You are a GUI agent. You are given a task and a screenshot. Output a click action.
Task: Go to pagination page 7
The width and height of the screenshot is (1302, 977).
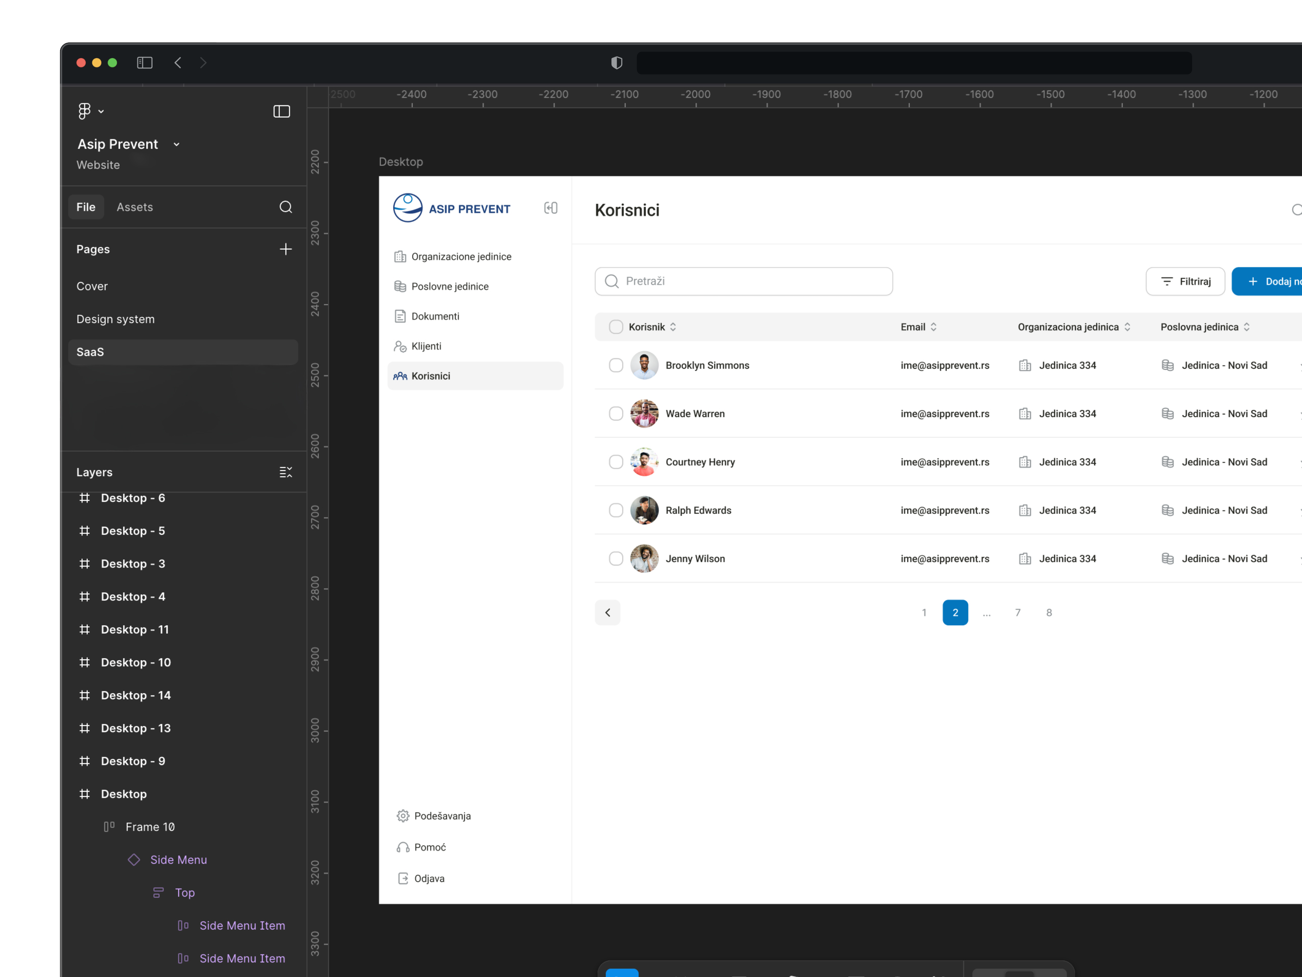1018,612
